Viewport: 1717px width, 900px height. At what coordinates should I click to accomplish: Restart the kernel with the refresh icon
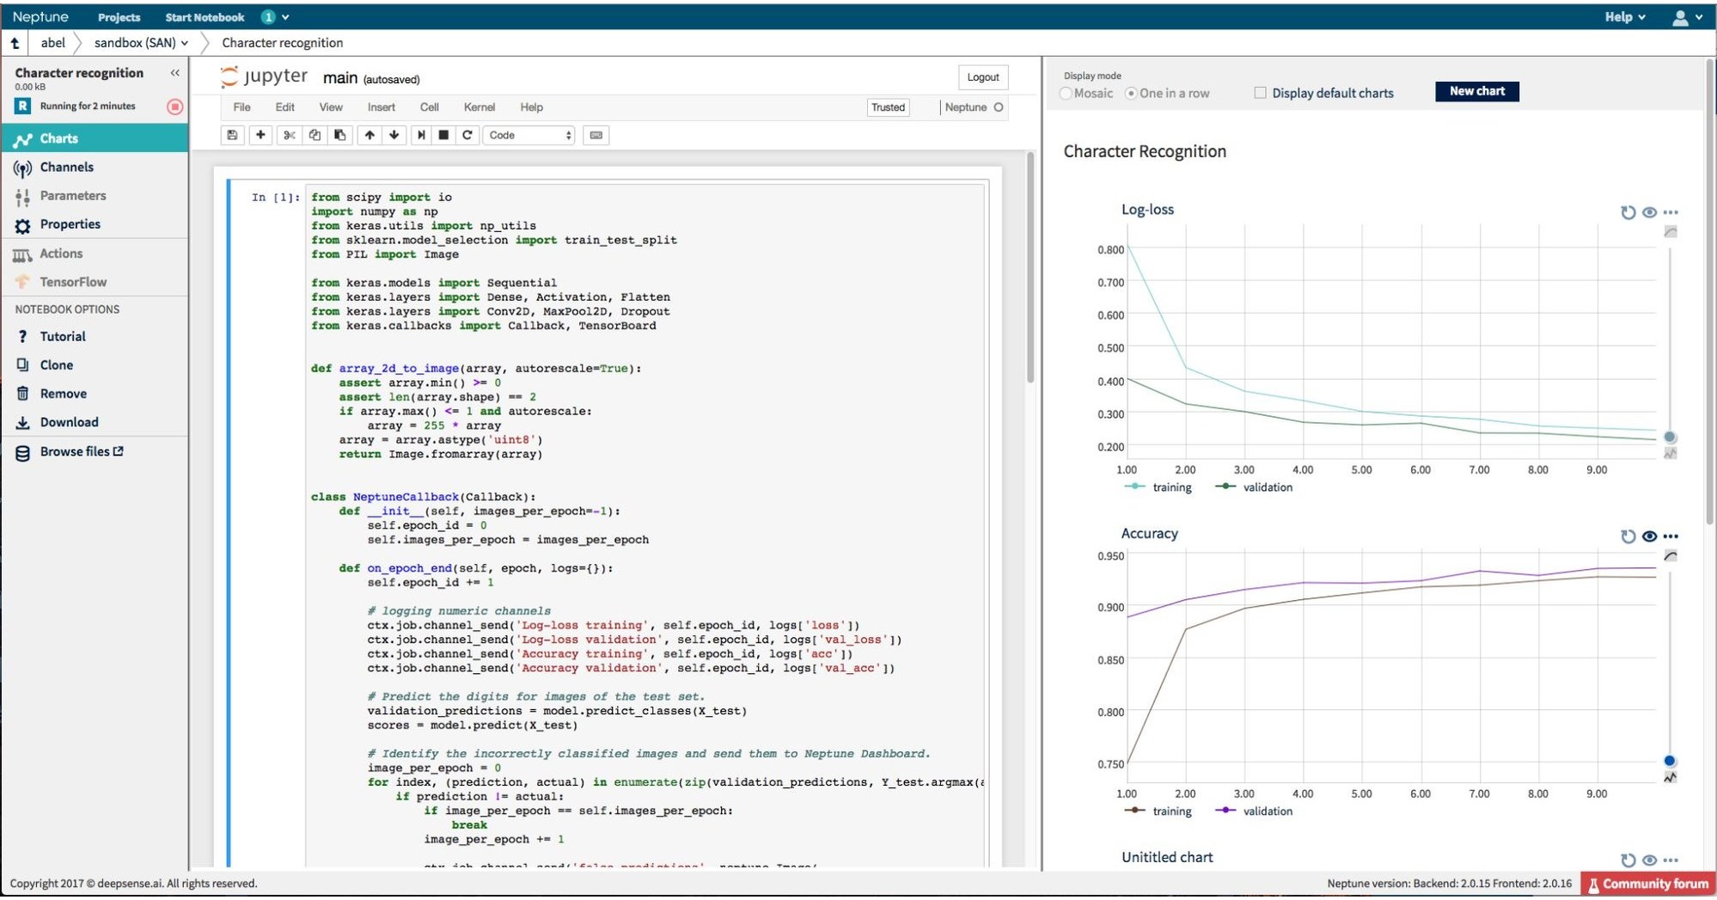(x=467, y=135)
